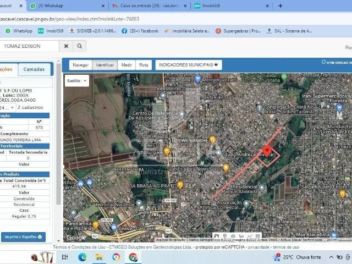Click the Dobradeiras Corso map pin
352x264 pixels.
pos(163,97)
